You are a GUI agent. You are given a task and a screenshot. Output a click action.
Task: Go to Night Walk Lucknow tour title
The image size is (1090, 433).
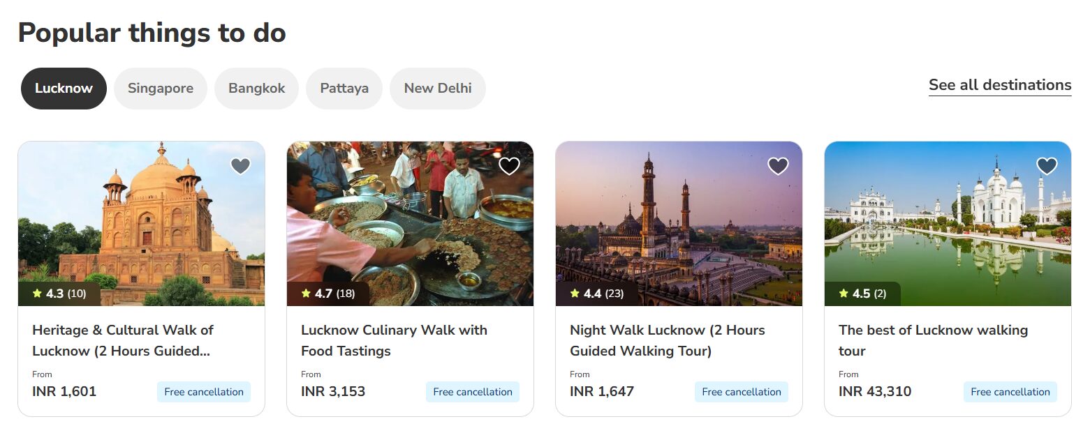667,340
